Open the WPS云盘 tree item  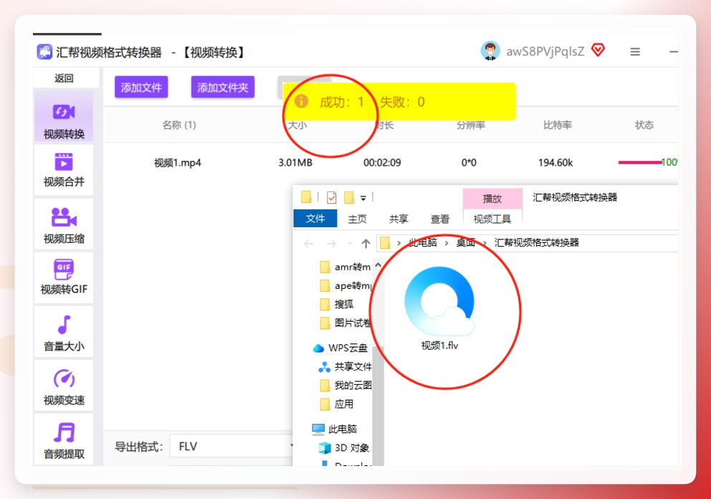(x=340, y=348)
